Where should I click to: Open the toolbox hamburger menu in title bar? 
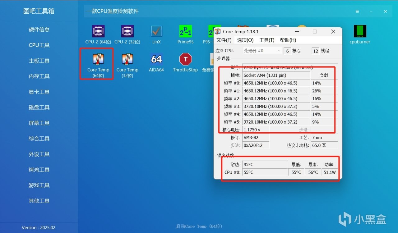(x=357, y=11)
